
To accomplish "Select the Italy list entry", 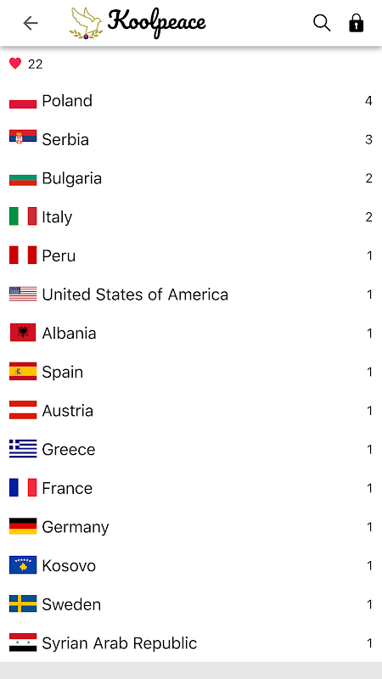I will 191,217.
